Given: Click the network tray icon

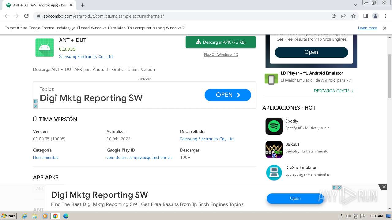Looking at the screenshot, I should (x=355, y=216).
